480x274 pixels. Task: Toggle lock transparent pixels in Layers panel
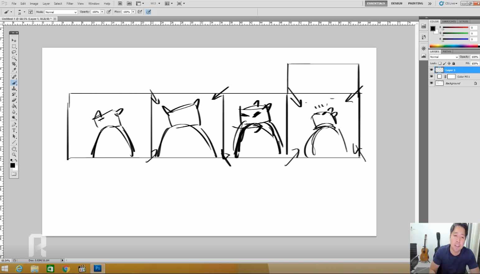pos(440,64)
